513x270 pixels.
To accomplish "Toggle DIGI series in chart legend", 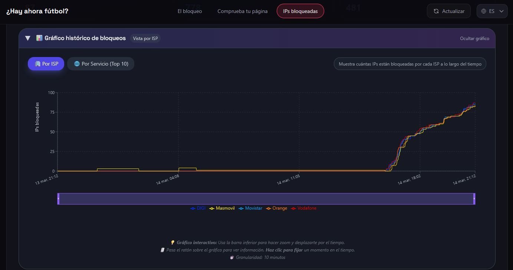I will [x=198, y=208].
